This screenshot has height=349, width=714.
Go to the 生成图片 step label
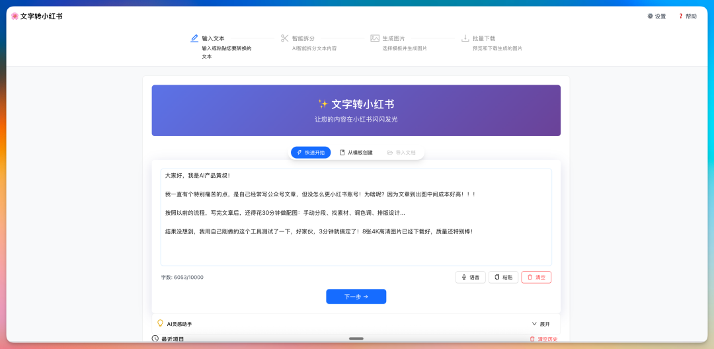[393, 39]
